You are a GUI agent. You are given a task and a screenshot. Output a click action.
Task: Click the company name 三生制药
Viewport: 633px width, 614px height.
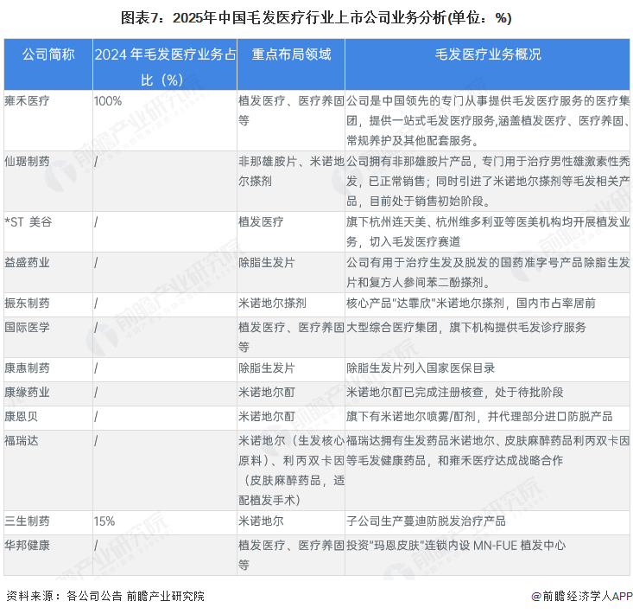click(x=27, y=521)
